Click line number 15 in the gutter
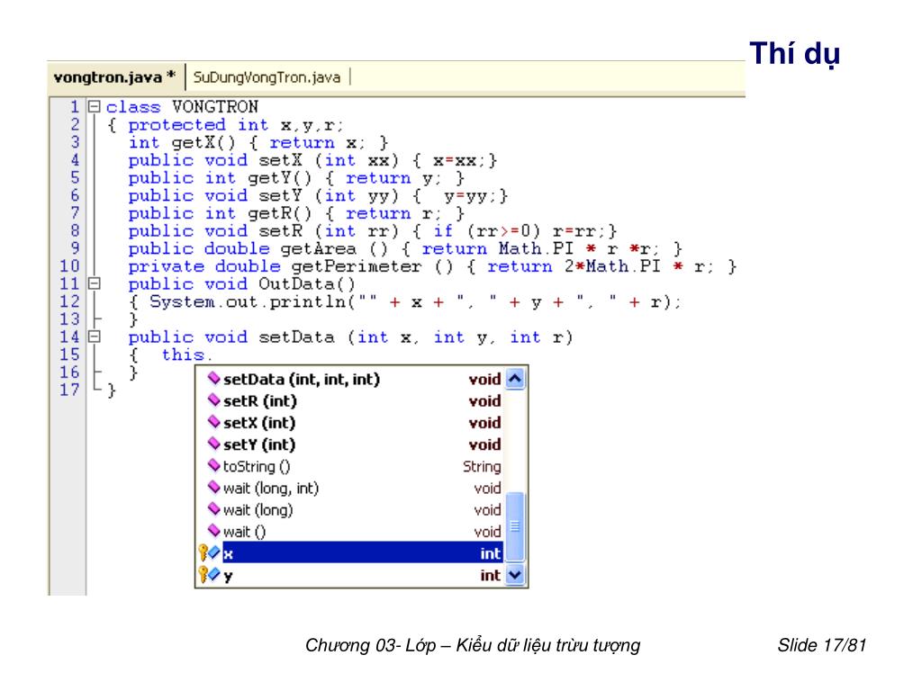The width and height of the screenshot is (922, 691). (69, 354)
